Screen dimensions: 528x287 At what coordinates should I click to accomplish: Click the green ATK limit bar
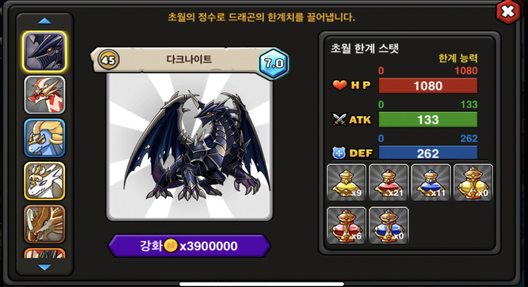point(428,119)
